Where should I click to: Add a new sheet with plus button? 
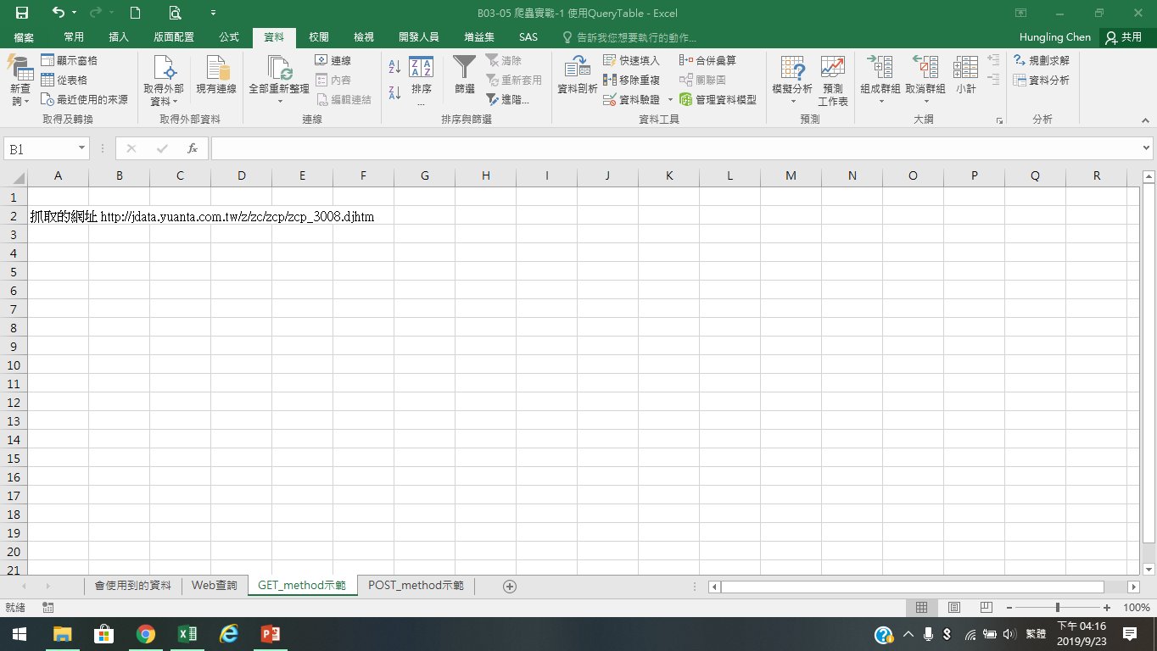[509, 586]
